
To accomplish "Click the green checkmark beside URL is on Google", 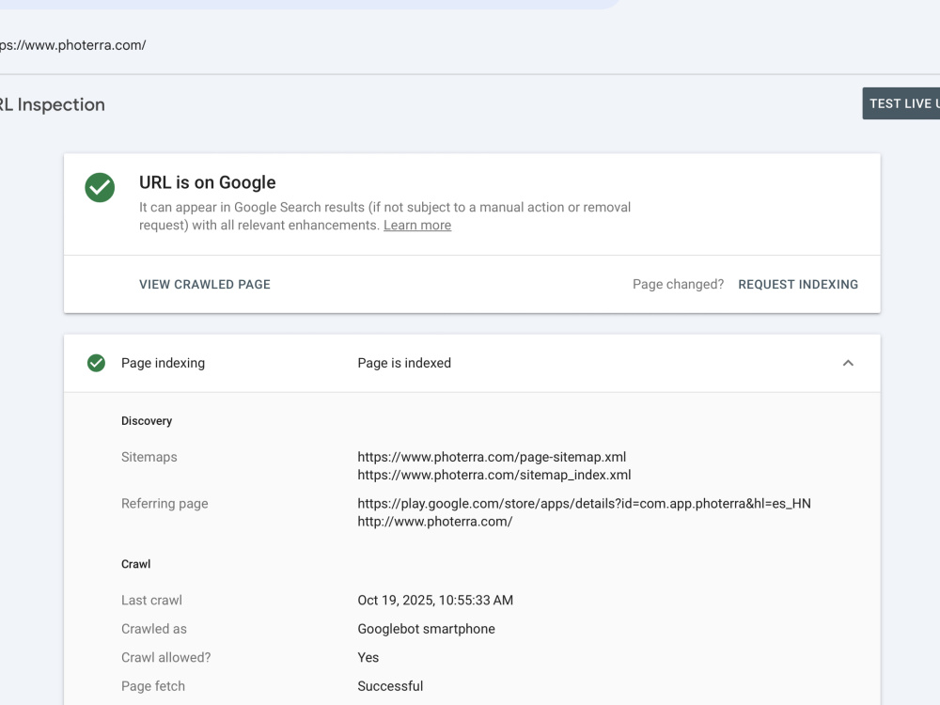I will (100, 188).
